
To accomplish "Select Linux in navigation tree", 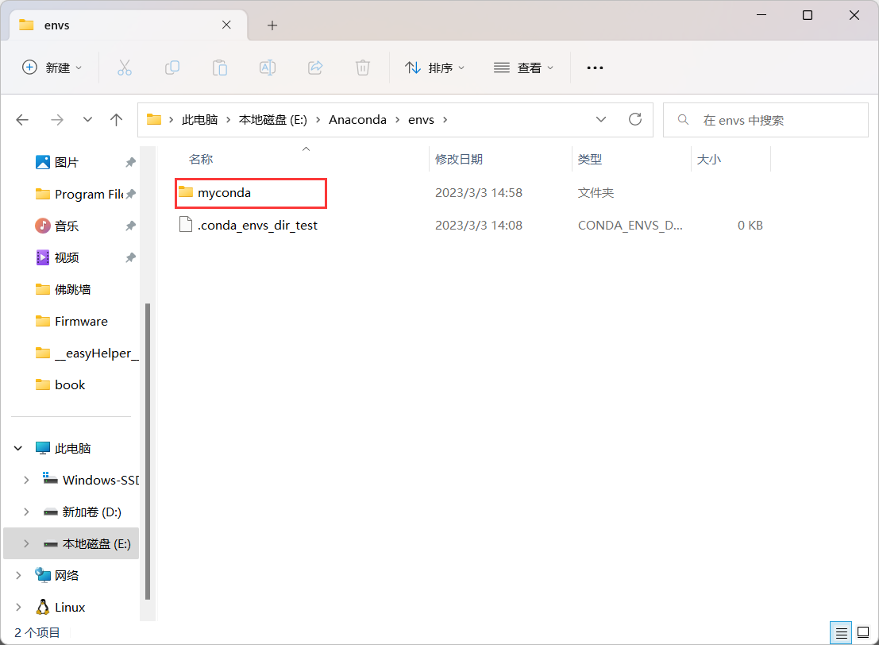I will pos(70,608).
